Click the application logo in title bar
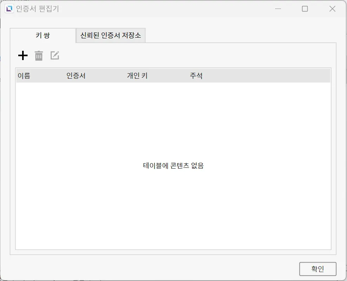This screenshot has width=347, height=281. click(x=9, y=9)
